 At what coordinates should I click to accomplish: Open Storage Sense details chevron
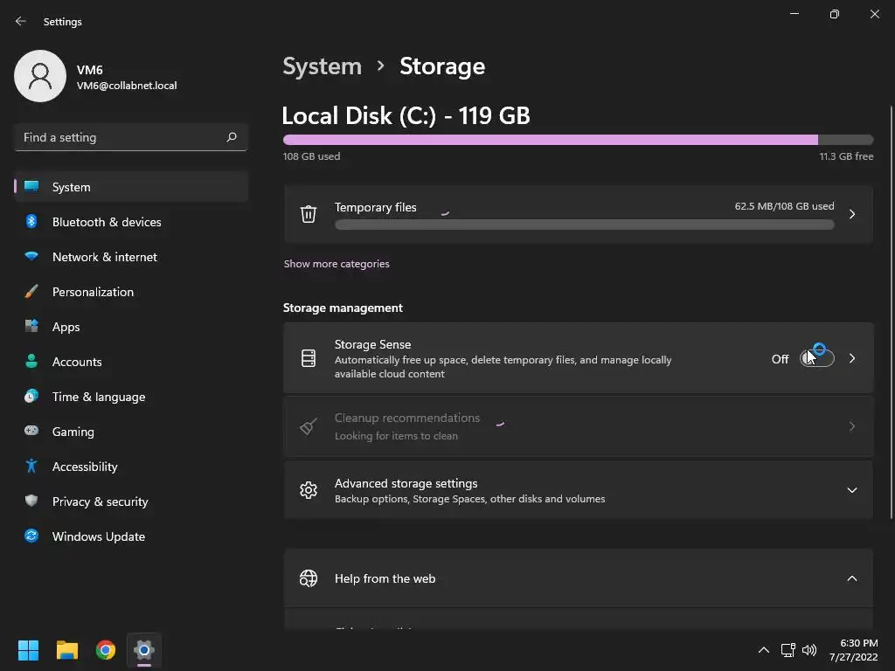pyautogui.click(x=852, y=358)
